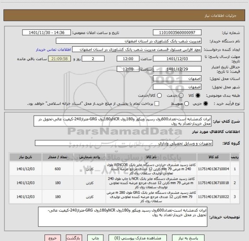Click quantity 180 in the NCR row

(x=58, y=183)
